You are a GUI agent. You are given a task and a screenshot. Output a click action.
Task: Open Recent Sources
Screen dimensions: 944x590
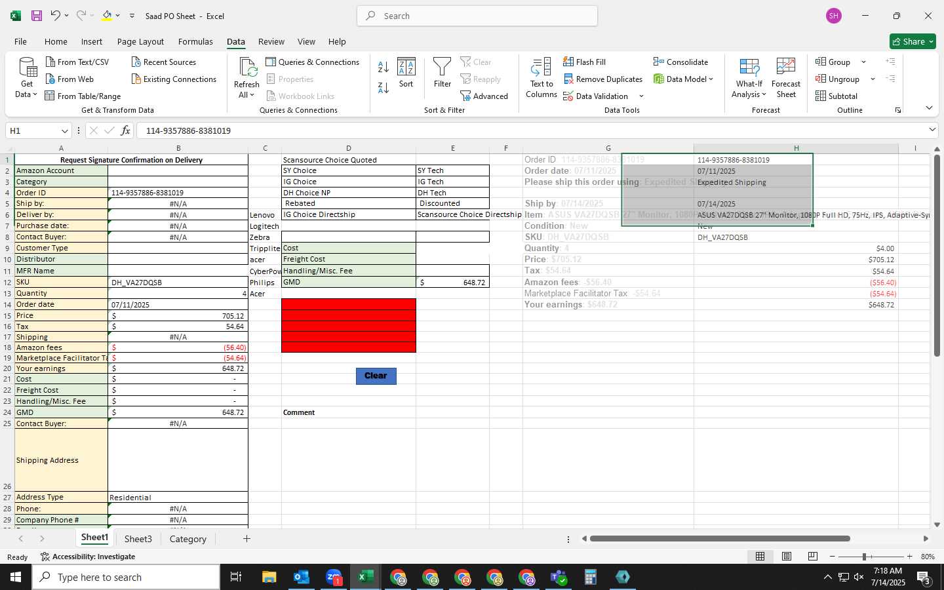pyautogui.click(x=164, y=62)
